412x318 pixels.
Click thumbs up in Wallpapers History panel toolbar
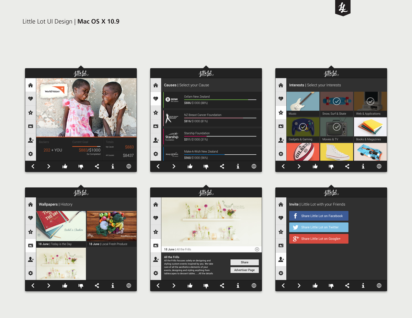coord(65,285)
